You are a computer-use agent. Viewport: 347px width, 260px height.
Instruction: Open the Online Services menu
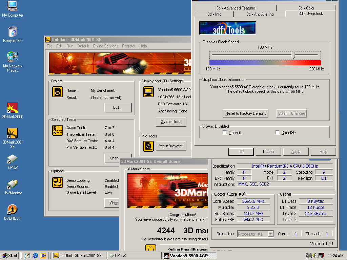point(105,46)
